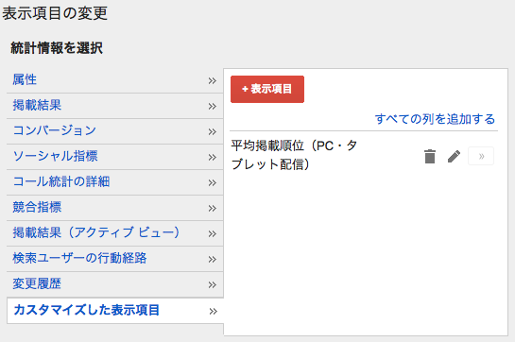The width and height of the screenshot is (515, 342).
Task: Add 平均掲載順位 column using its arrow button
Action: click(x=481, y=156)
